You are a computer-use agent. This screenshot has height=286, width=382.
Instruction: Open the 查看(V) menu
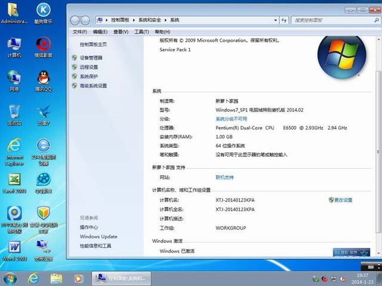pyautogui.click(x=121, y=32)
